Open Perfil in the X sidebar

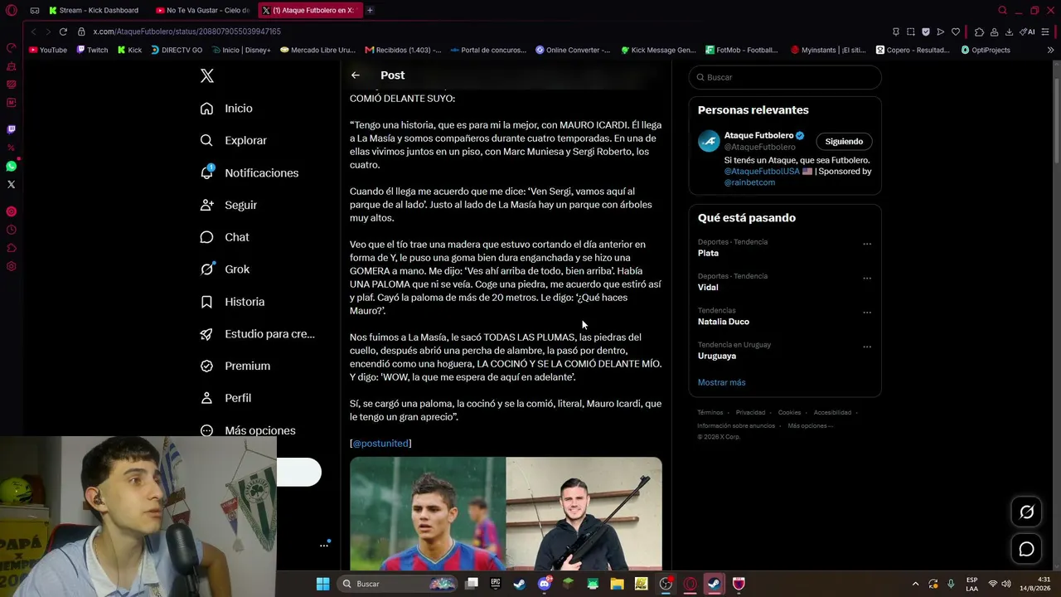(225, 398)
